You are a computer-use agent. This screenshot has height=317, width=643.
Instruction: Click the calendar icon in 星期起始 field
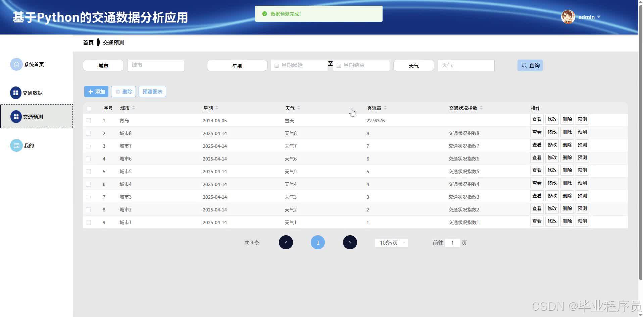(277, 65)
